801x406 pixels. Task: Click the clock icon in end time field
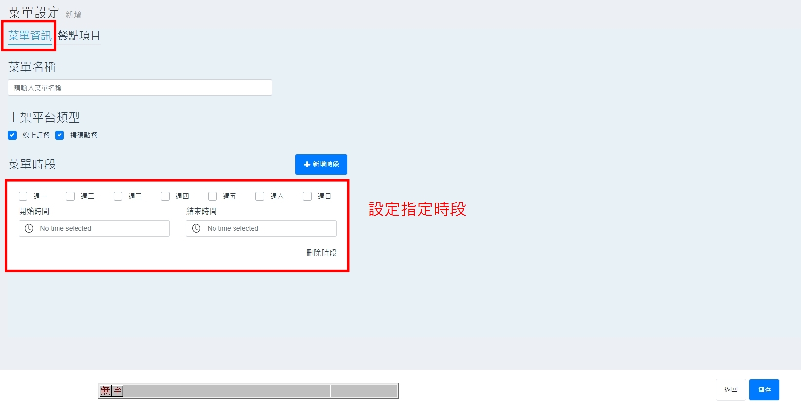[196, 228]
